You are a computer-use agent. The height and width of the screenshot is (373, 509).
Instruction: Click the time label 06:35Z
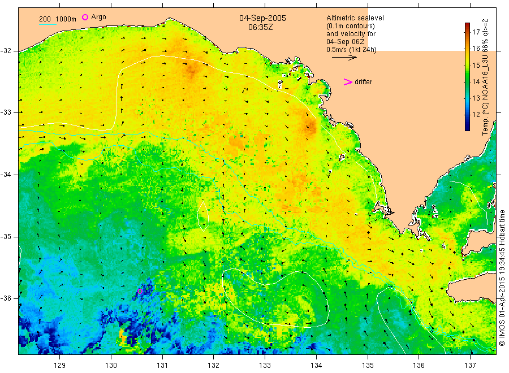pyautogui.click(x=260, y=27)
